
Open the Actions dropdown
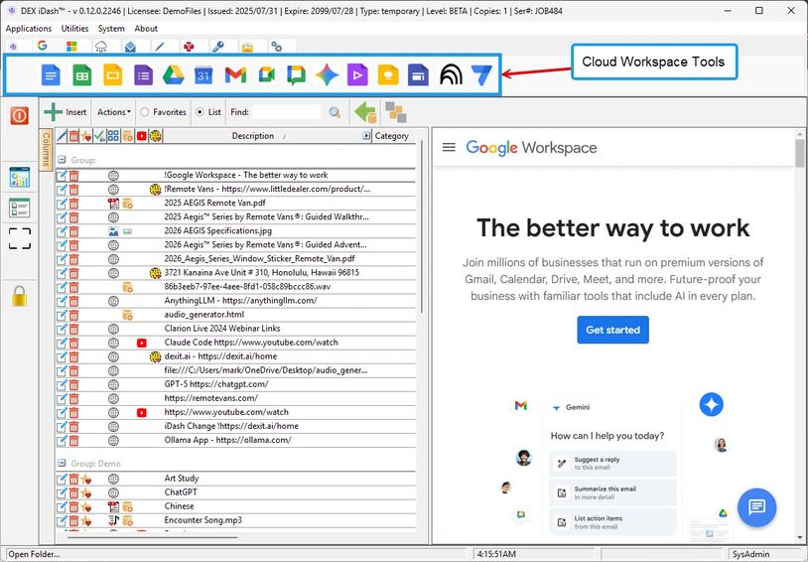(114, 112)
